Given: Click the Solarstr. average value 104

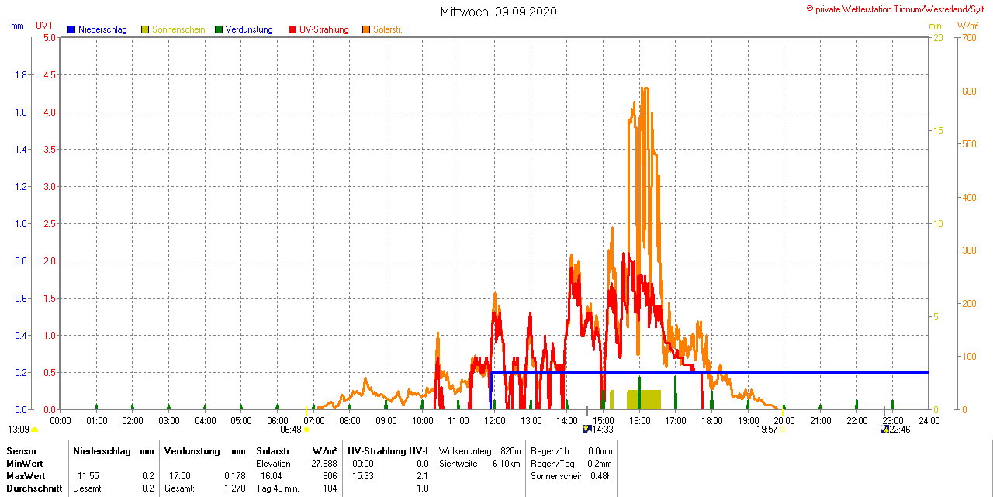Looking at the screenshot, I should [x=329, y=488].
